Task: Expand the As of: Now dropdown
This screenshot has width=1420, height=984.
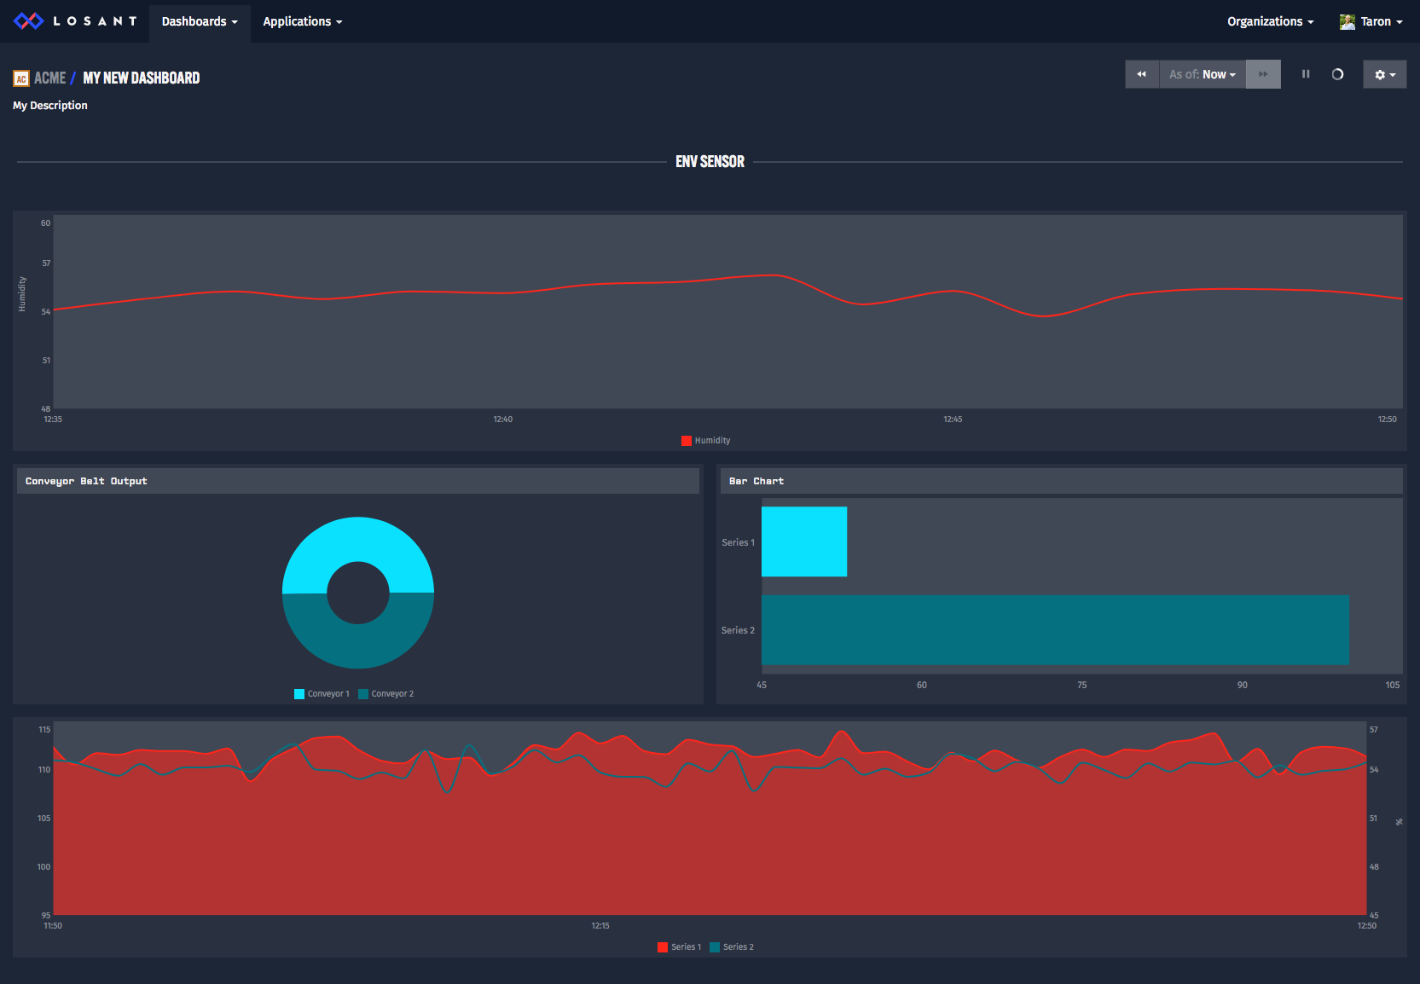Action: [x=1203, y=74]
